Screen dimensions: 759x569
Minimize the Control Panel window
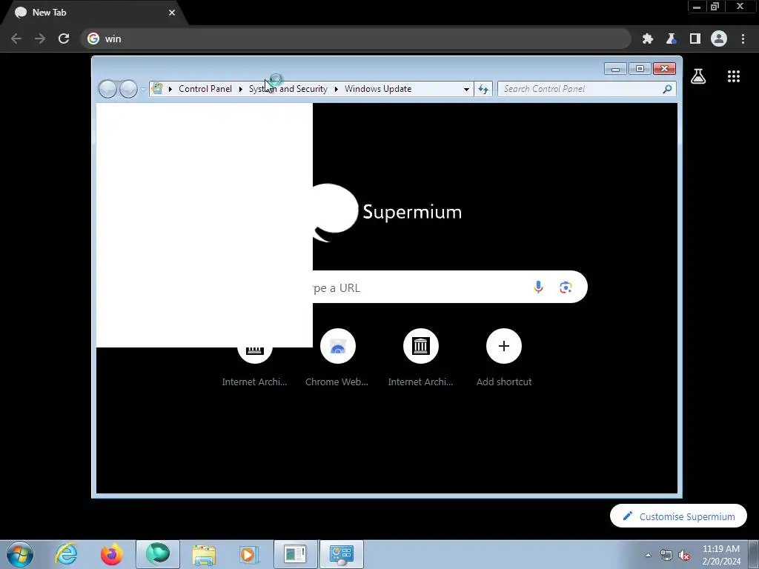point(615,69)
